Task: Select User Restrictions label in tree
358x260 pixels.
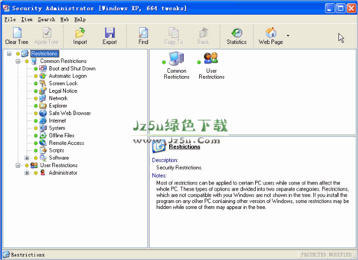Action: 59,165
